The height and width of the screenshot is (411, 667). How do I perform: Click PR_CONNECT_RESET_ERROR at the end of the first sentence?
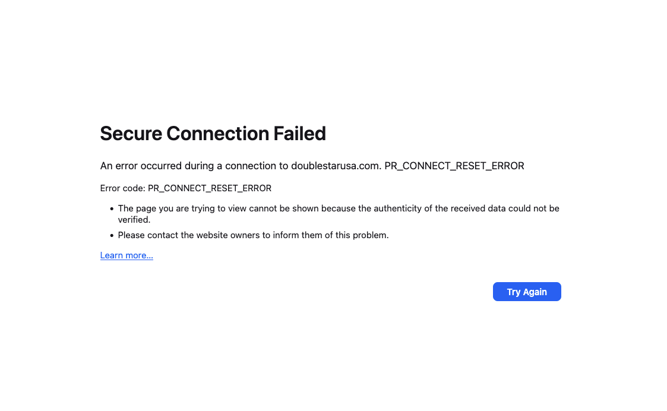(x=454, y=166)
